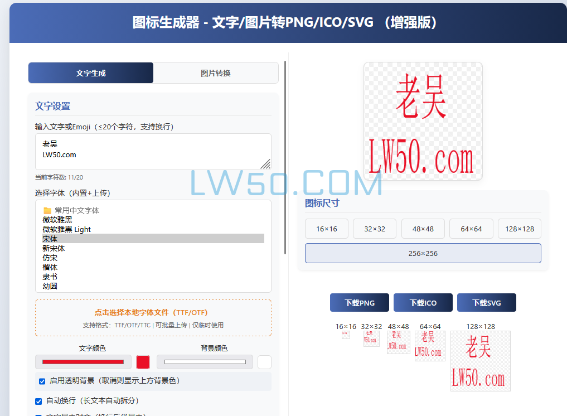Image resolution: width=567 pixels, height=416 pixels.
Task: Click the 下载ICO download button
Action: click(423, 302)
